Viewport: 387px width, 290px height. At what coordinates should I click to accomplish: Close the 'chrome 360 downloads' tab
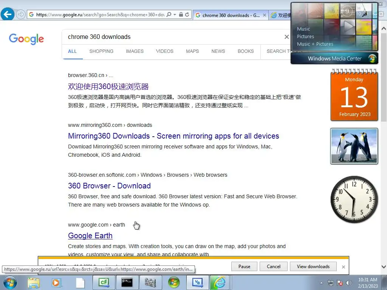click(x=264, y=15)
